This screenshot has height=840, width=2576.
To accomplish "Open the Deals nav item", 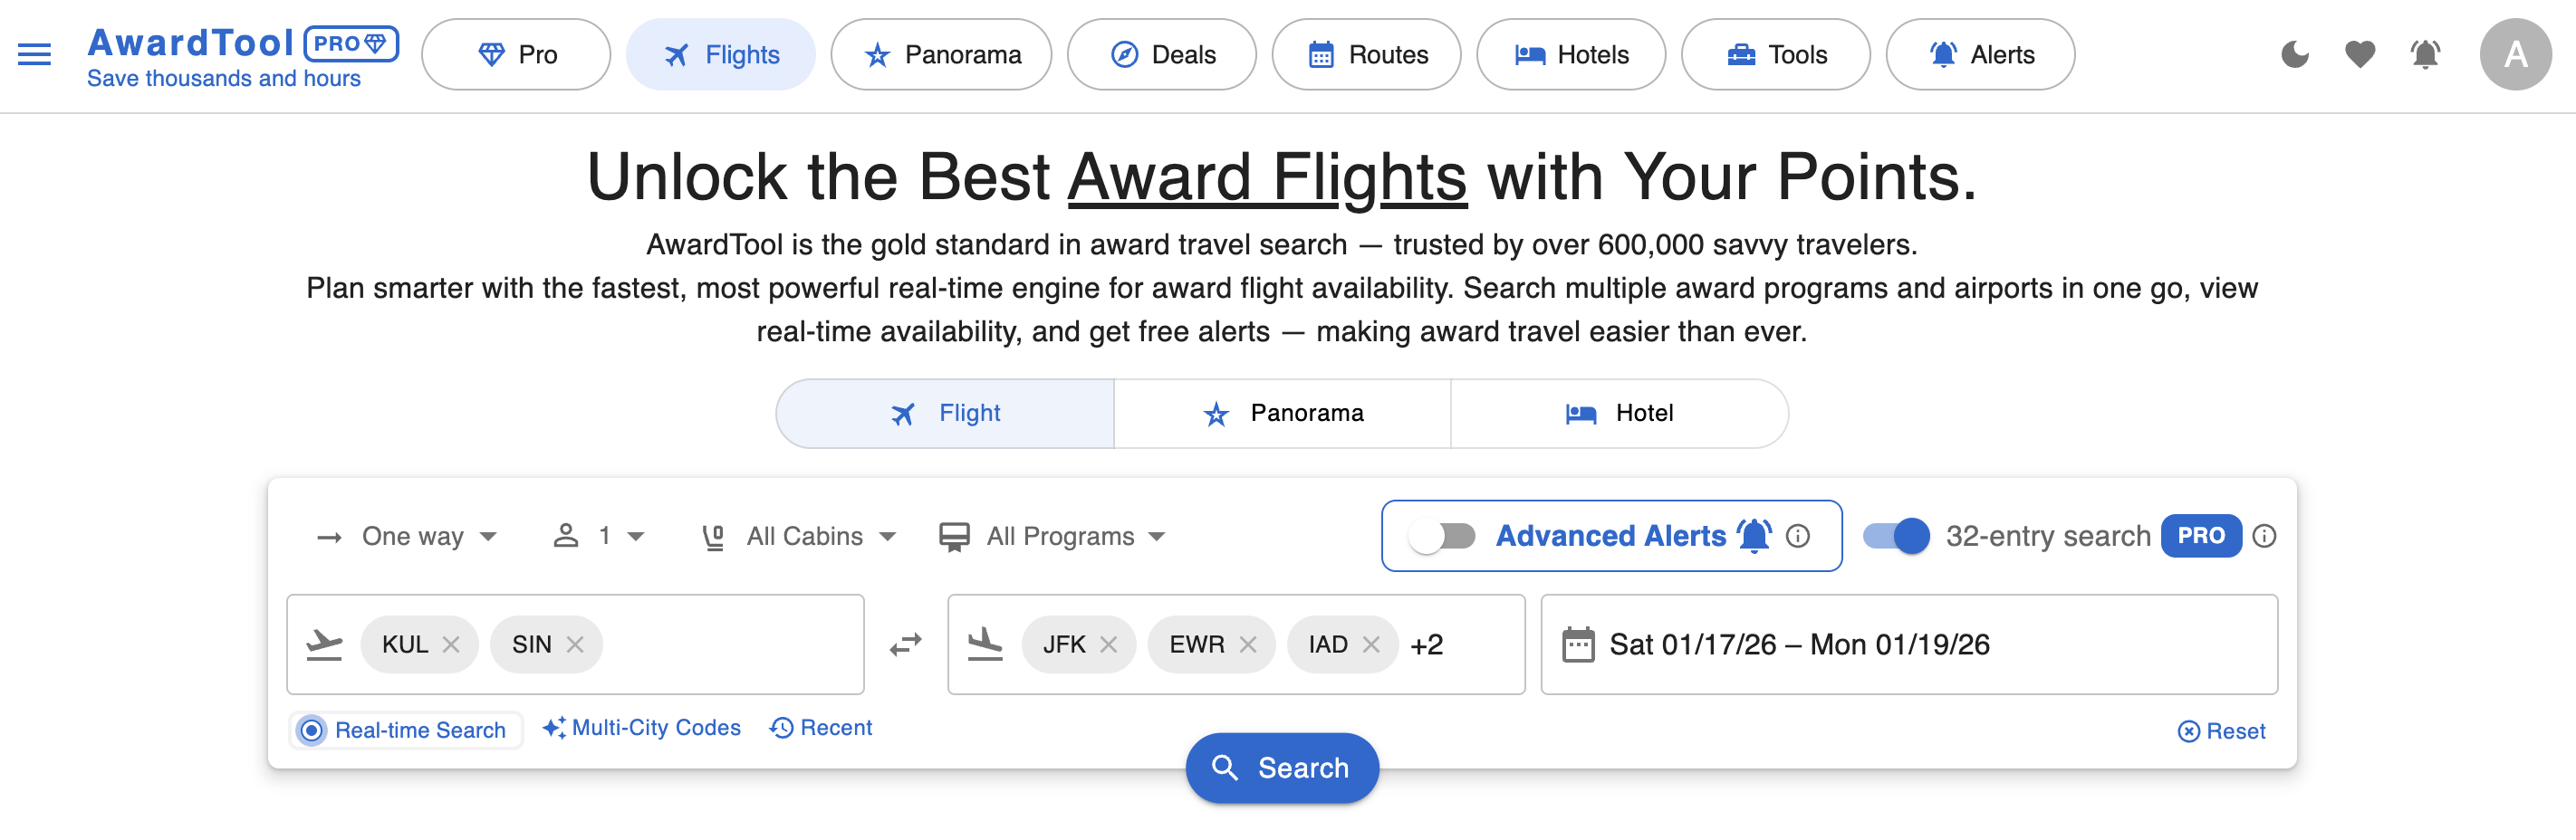I will (x=1162, y=54).
